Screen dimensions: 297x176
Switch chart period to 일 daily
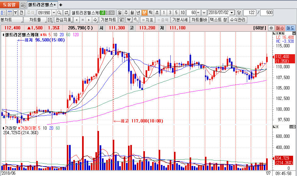120,13
